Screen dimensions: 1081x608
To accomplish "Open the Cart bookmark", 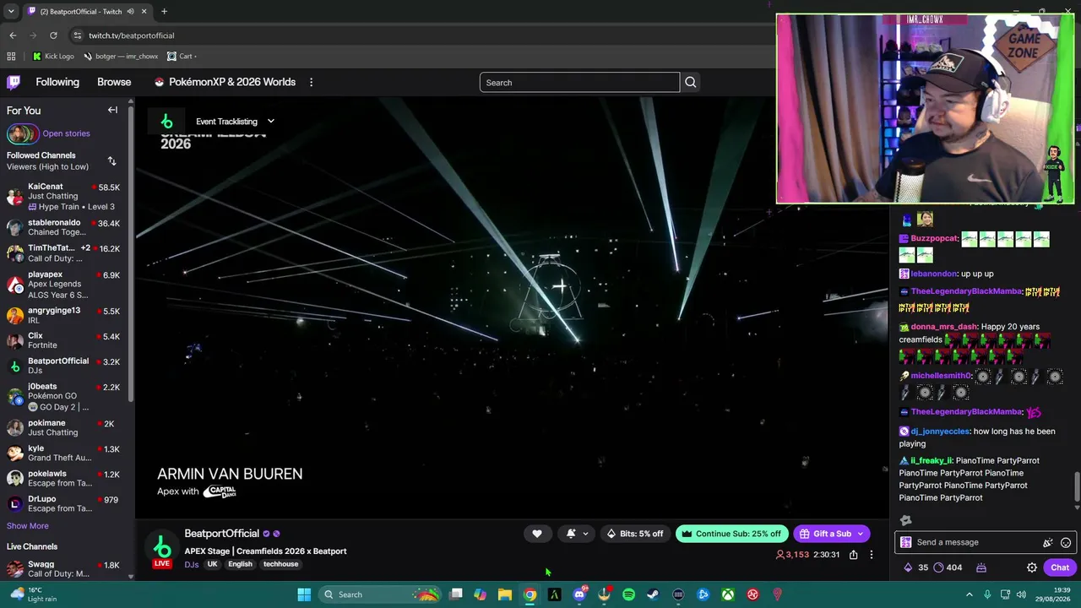I will coord(182,57).
